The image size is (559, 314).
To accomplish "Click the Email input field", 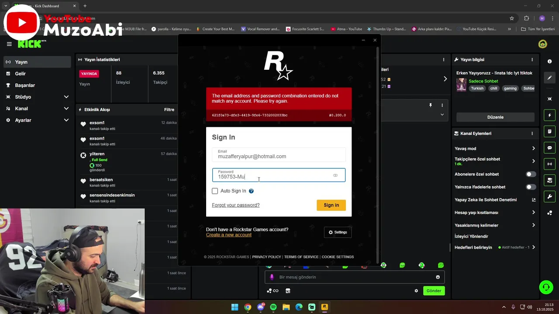I will (x=279, y=155).
